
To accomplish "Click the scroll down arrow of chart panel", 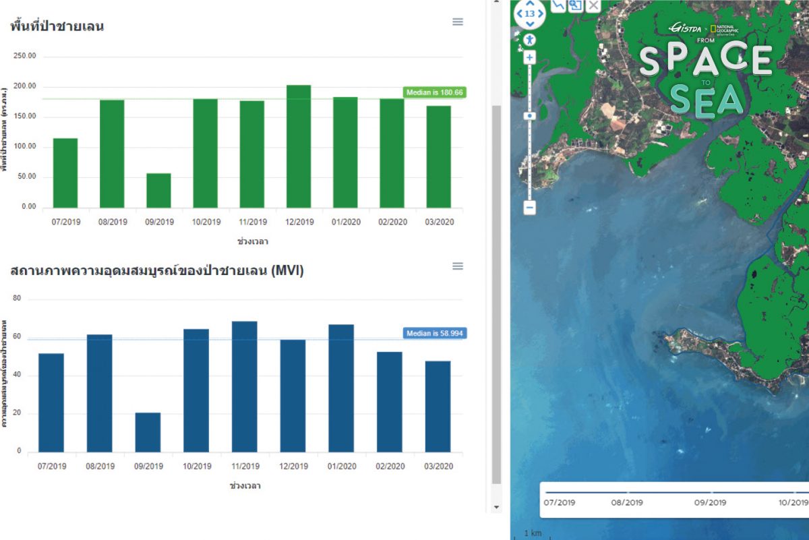I will pos(497,507).
